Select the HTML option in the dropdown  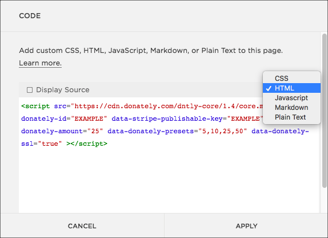(291, 88)
